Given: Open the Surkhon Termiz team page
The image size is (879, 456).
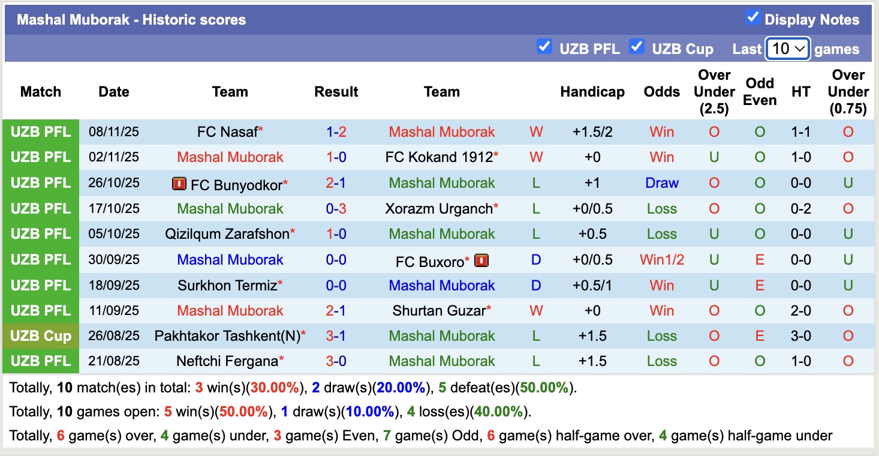Looking at the screenshot, I should point(227,286).
